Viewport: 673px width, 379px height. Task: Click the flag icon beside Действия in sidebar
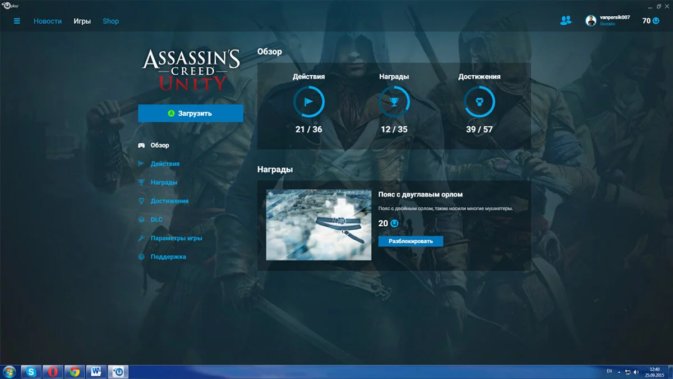coord(141,163)
